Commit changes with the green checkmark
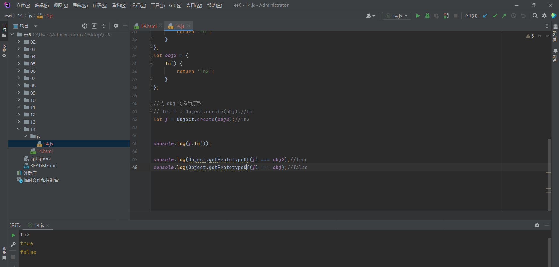 [495, 16]
